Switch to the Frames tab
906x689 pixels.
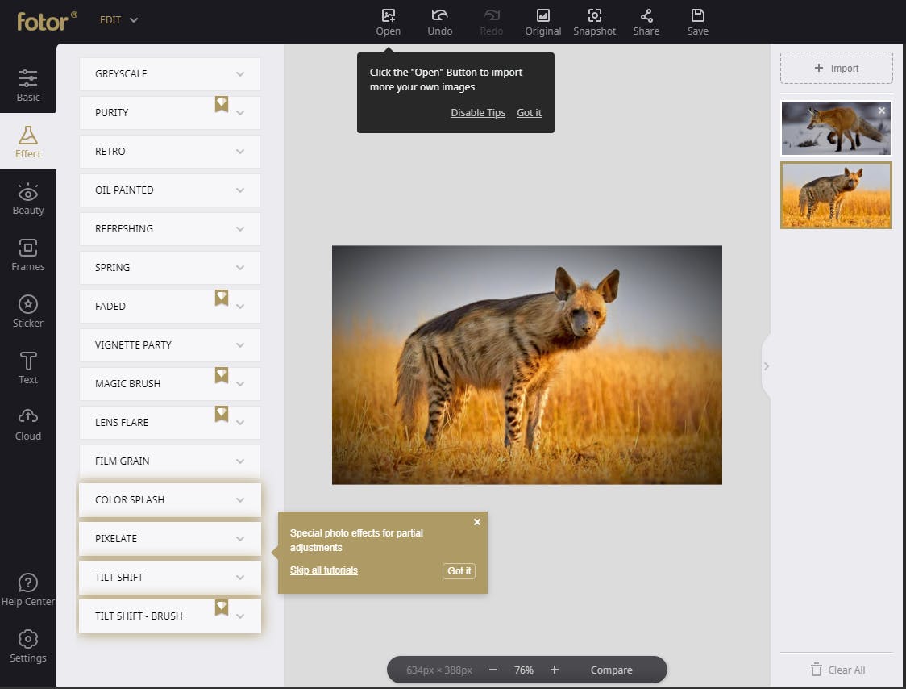tap(28, 255)
